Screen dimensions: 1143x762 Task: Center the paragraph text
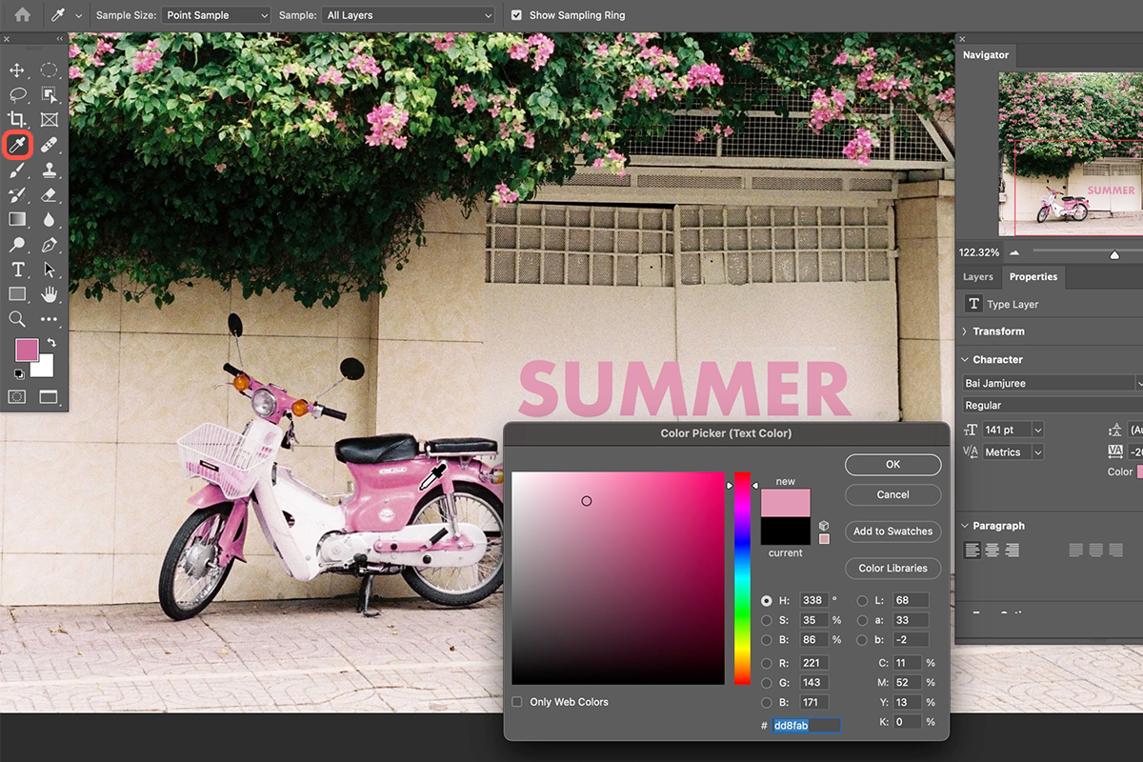(x=993, y=551)
